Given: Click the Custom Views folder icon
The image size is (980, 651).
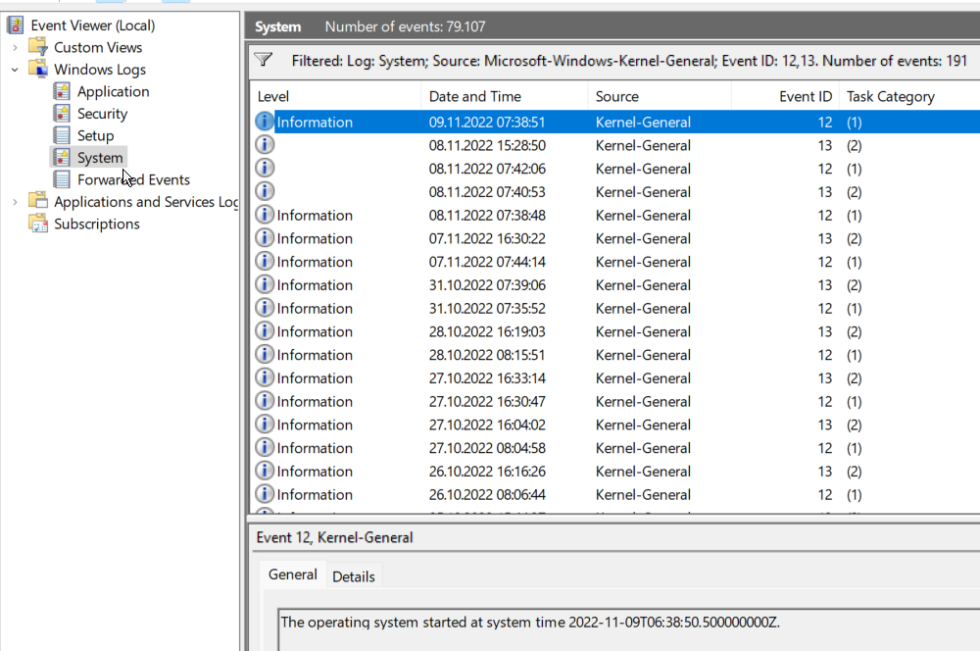Looking at the screenshot, I should pos(38,47).
